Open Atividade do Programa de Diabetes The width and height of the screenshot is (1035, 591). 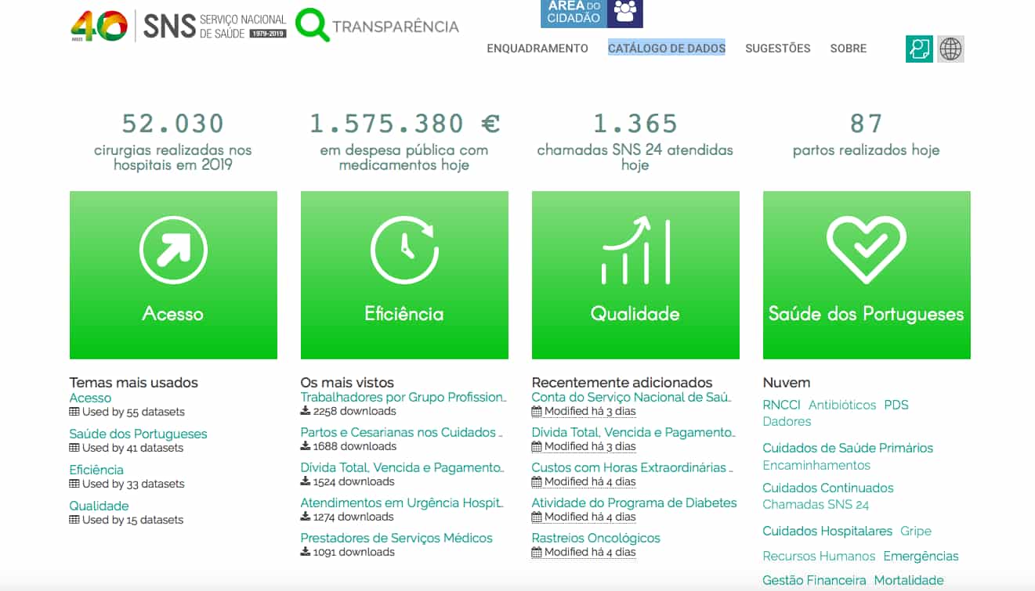point(634,503)
